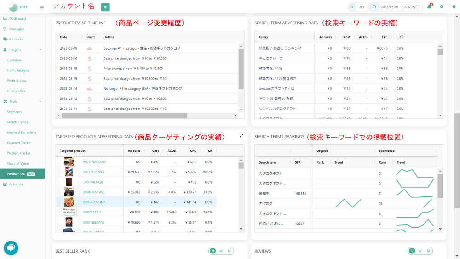Click the date range calendar icon
Viewport: 460px width, 259px height.
(x=374, y=7)
